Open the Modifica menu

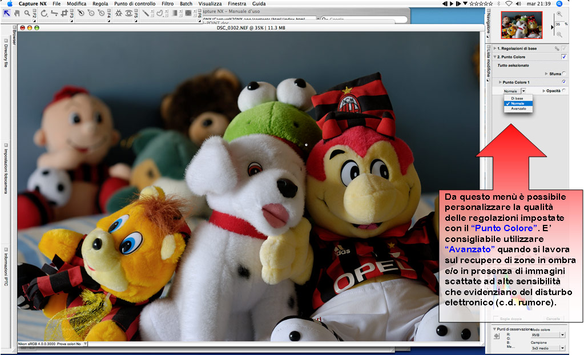click(x=76, y=4)
